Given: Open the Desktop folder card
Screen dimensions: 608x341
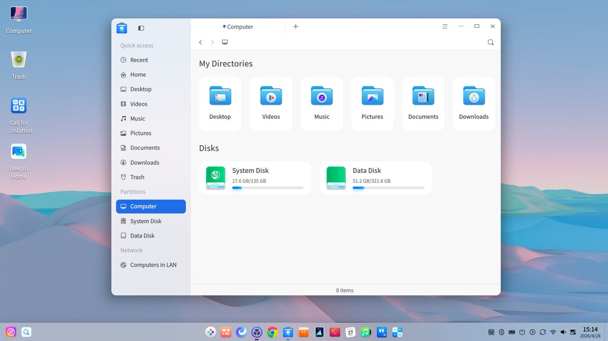Looking at the screenshot, I should click(220, 104).
